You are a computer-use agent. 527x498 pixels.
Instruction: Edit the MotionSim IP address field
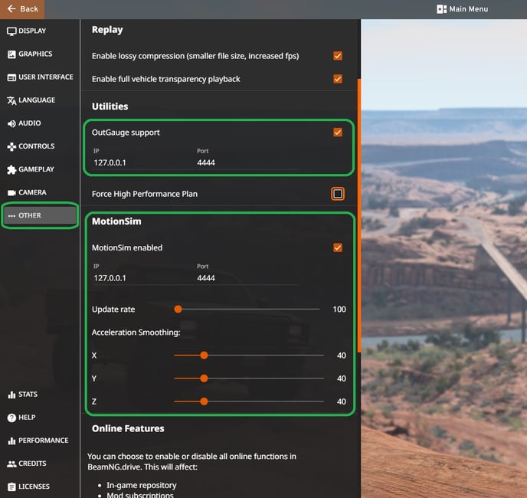click(x=142, y=278)
